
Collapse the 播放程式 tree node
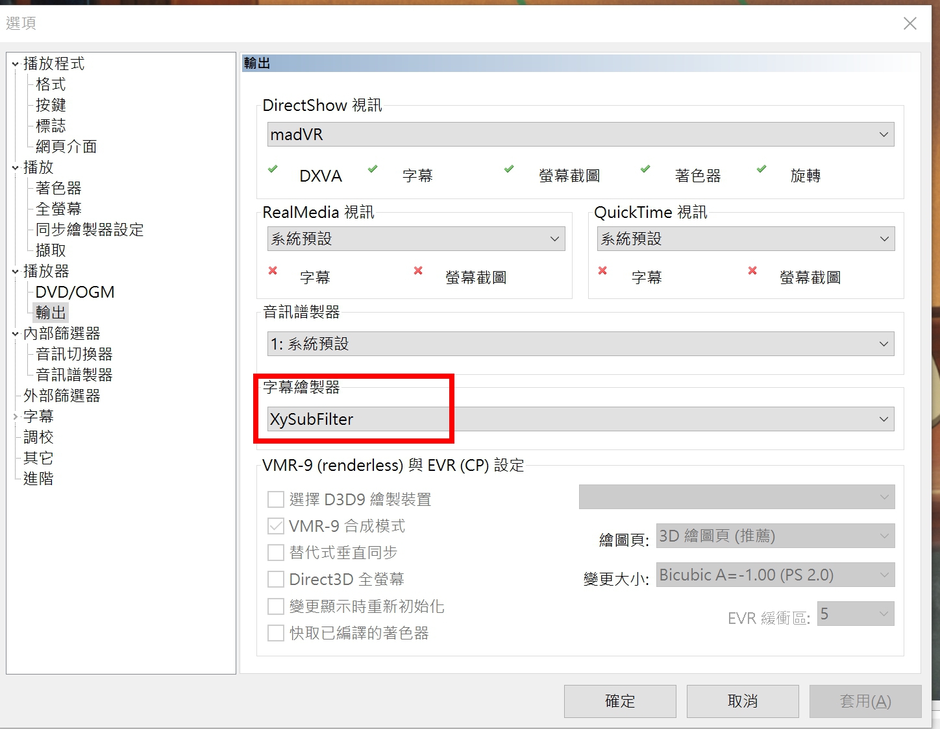click(15, 64)
